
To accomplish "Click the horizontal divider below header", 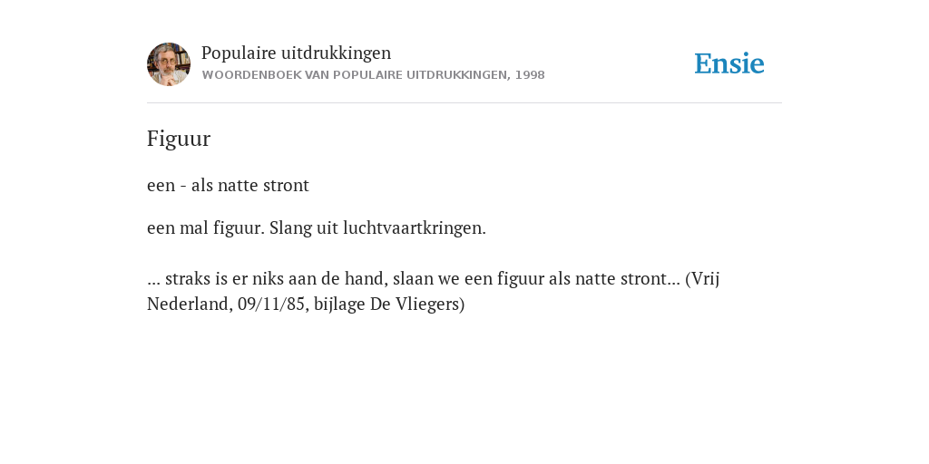I will (464, 103).
